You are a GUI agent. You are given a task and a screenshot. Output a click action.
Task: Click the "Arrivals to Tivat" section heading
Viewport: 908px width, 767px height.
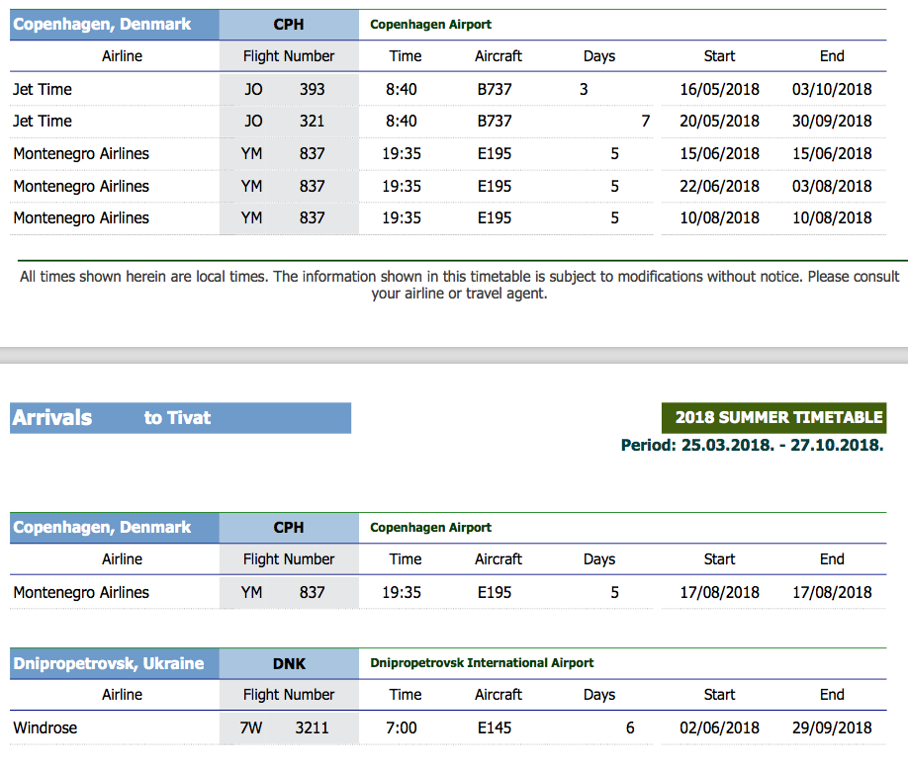(180, 417)
